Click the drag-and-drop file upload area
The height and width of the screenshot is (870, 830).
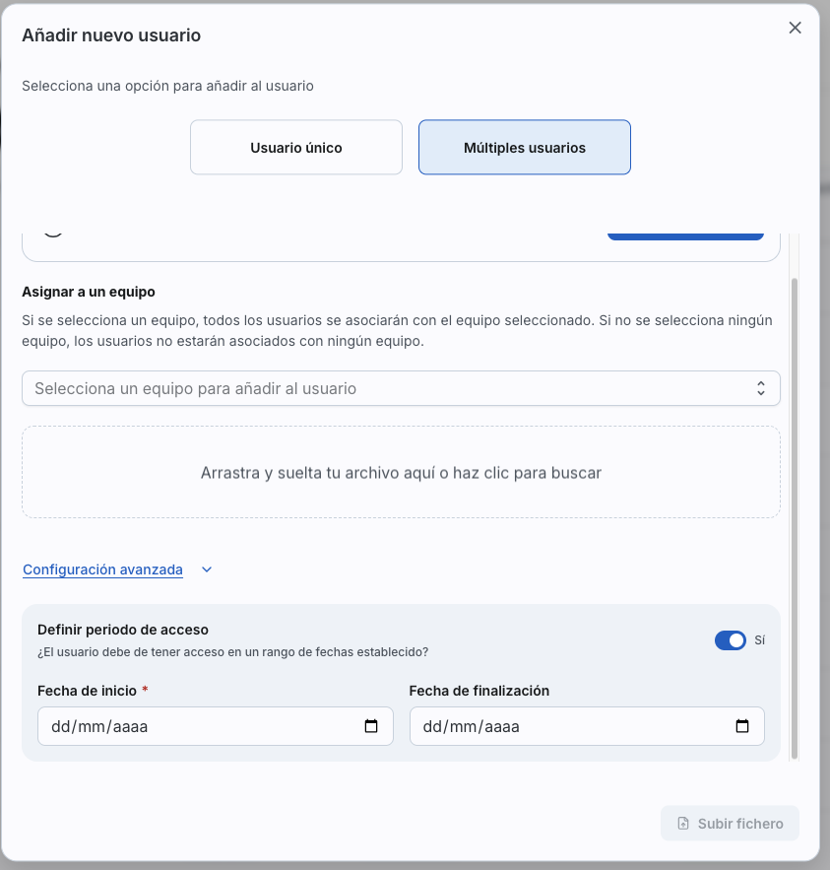(401, 473)
